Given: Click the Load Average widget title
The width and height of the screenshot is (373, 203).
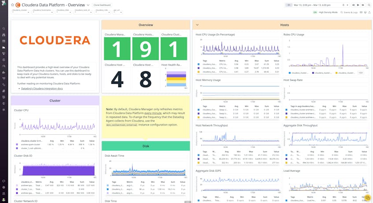Looking at the screenshot, I should pos(292,171).
